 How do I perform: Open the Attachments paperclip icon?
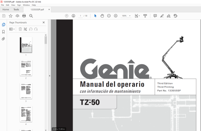3,39
